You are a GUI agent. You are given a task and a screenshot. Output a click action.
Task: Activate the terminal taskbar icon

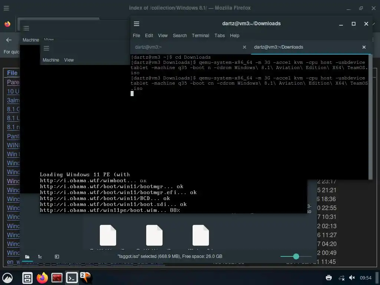[72, 278]
